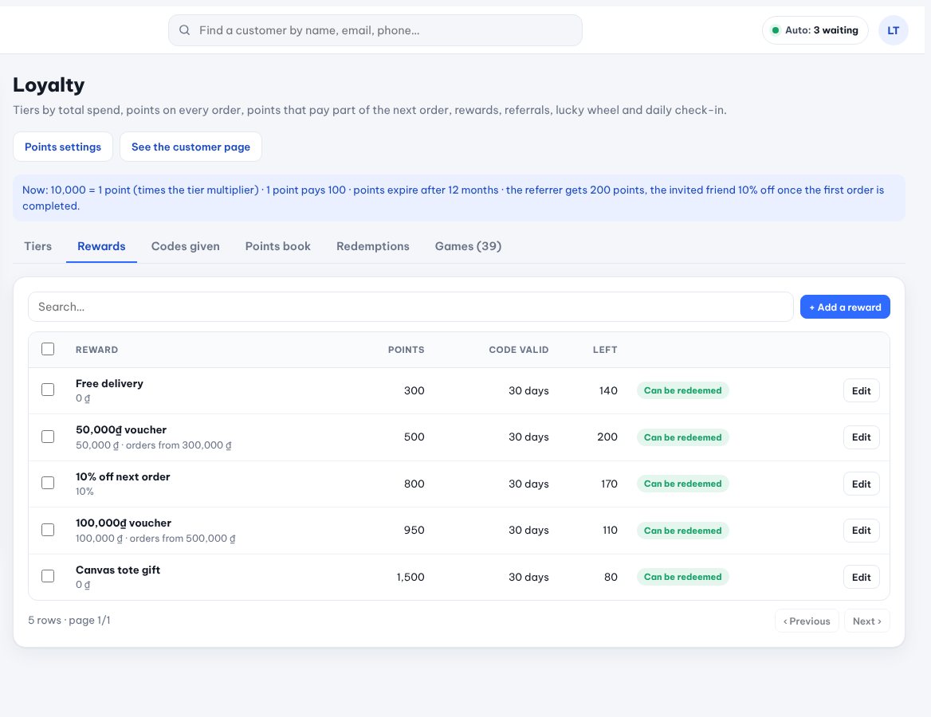Viewport: 931px width, 717px height.
Task: Focus the Find a customer search field
Action: click(x=375, y=30)
